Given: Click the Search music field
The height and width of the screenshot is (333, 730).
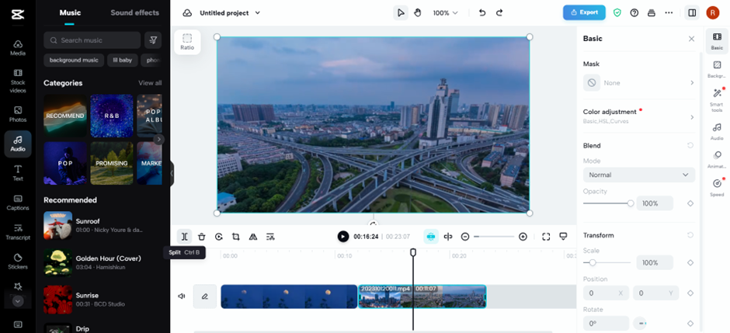Looking at the screenshot, I should click(92, 40).
